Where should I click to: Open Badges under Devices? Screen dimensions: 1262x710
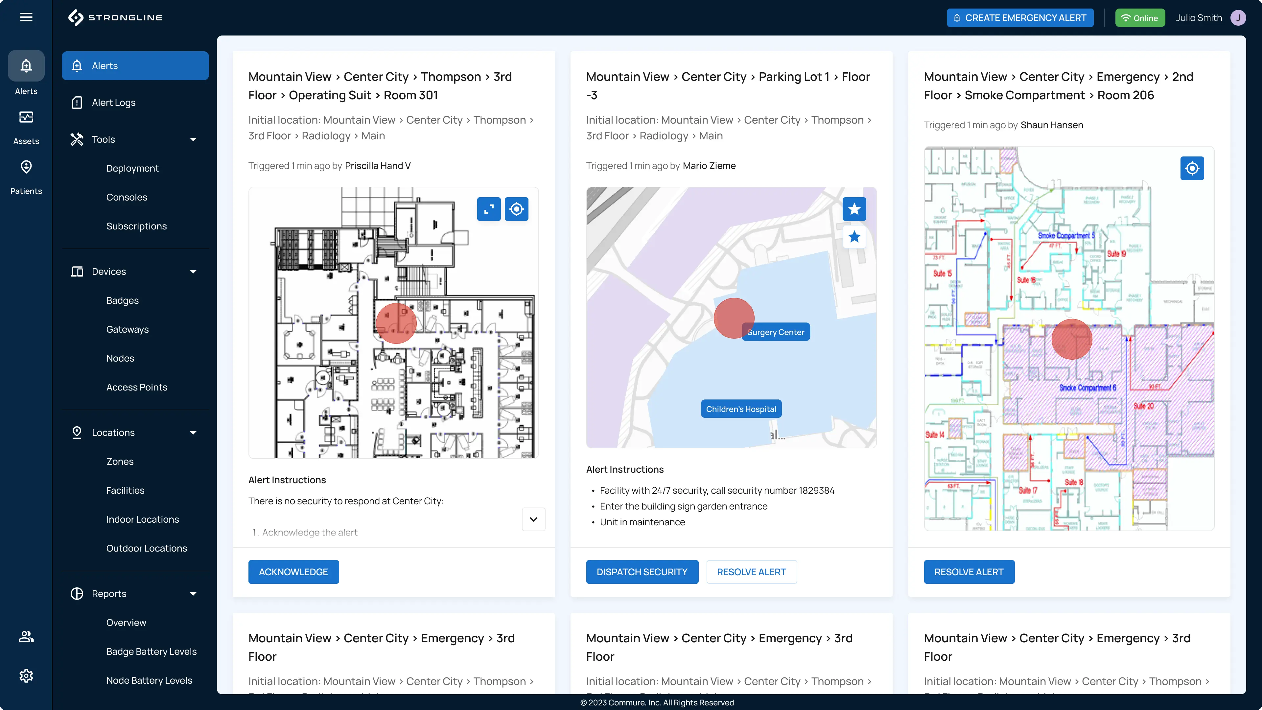coord(123,300)
